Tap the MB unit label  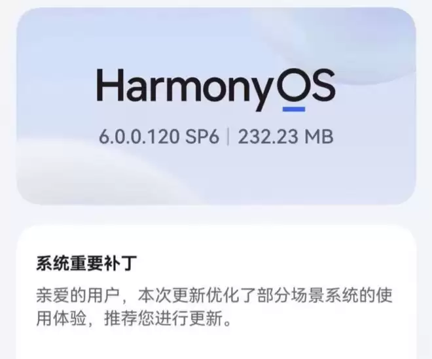point(319,136)
